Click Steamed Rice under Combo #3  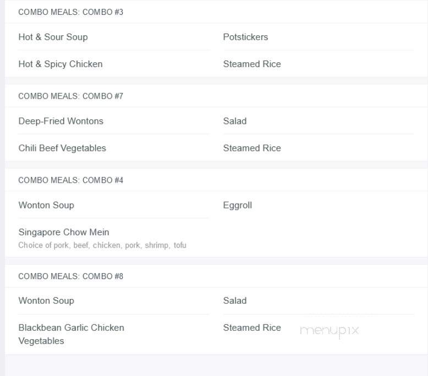[x=252, y=64]
